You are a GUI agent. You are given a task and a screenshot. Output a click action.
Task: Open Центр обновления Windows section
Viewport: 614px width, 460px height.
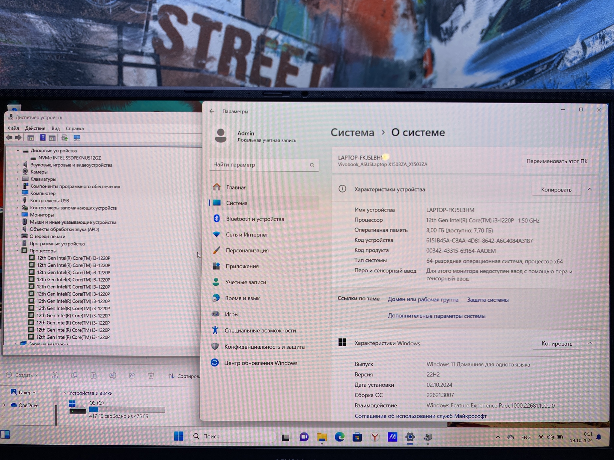(261, 363)
